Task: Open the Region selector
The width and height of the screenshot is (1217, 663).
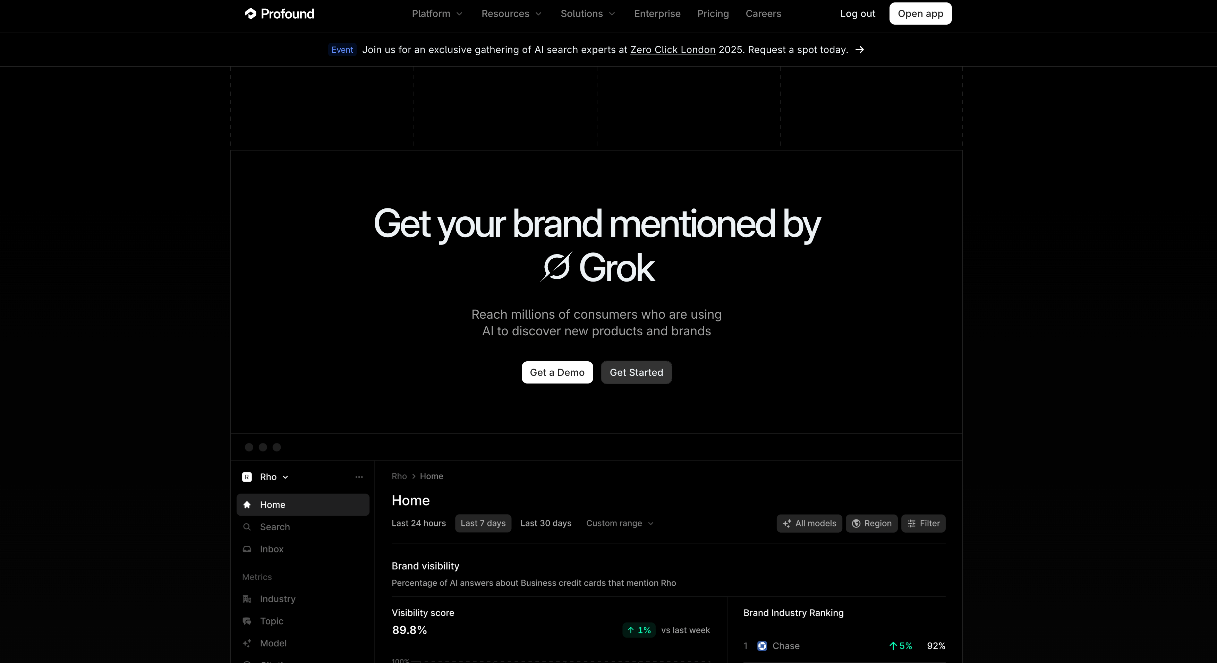Action: click(872, 523)
